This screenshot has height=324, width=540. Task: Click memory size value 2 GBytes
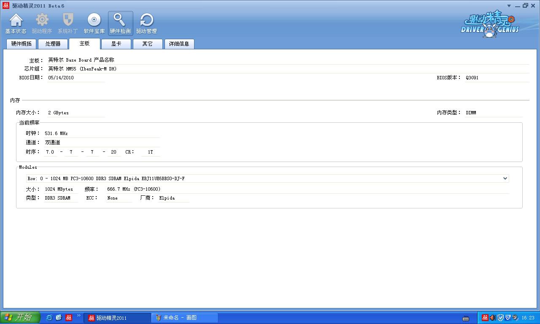tap(58, 113)
